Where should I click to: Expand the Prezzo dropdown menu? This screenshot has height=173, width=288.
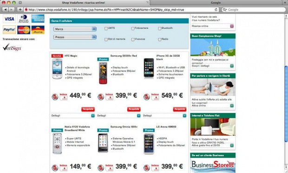pyautogui.click(x=75, y=37)
